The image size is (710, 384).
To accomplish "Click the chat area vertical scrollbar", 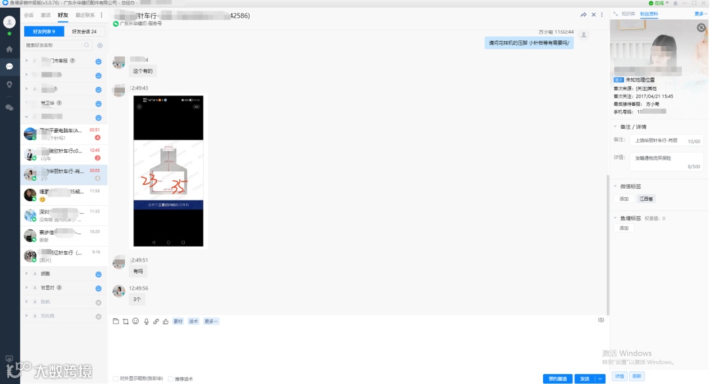I will [x=607, y=245].
